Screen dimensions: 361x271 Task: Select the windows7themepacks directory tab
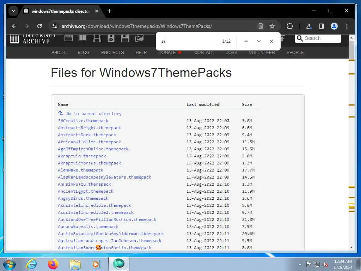pos(61,11)
